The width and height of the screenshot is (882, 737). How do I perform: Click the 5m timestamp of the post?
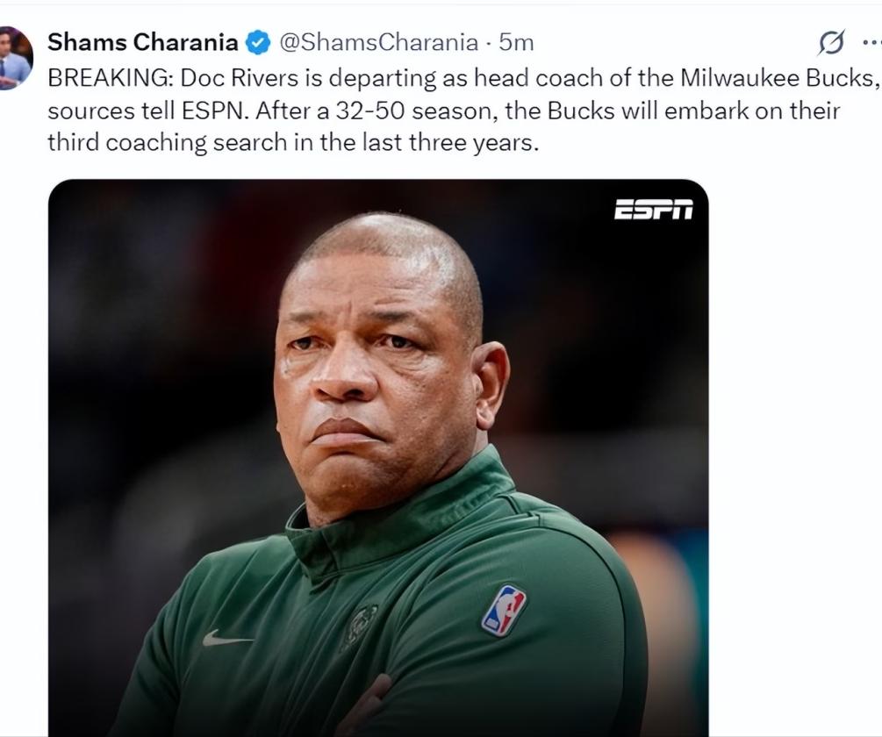point(516,42)
